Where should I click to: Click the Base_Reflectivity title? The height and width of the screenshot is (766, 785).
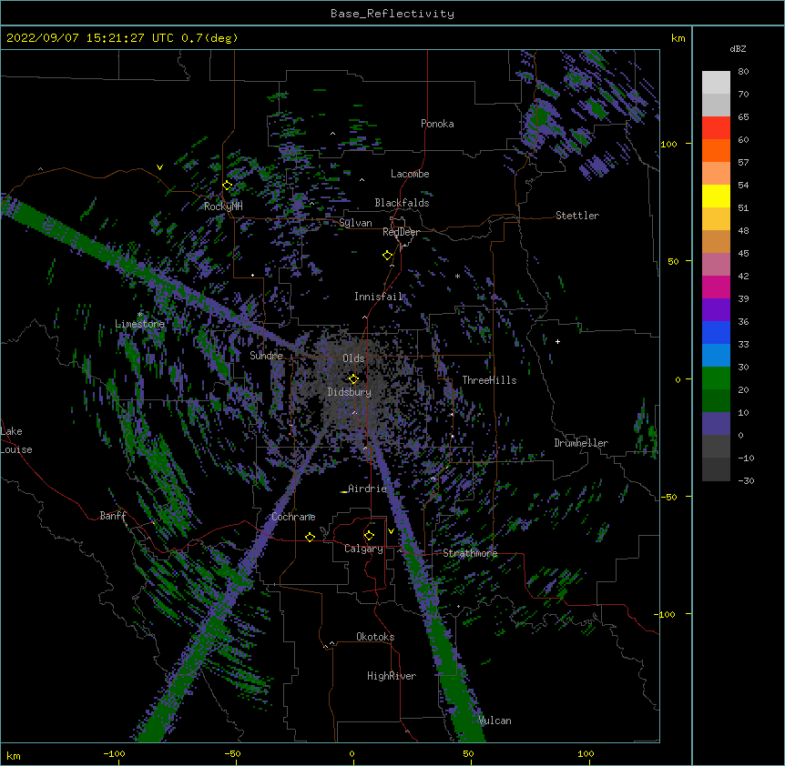(392, 14)
